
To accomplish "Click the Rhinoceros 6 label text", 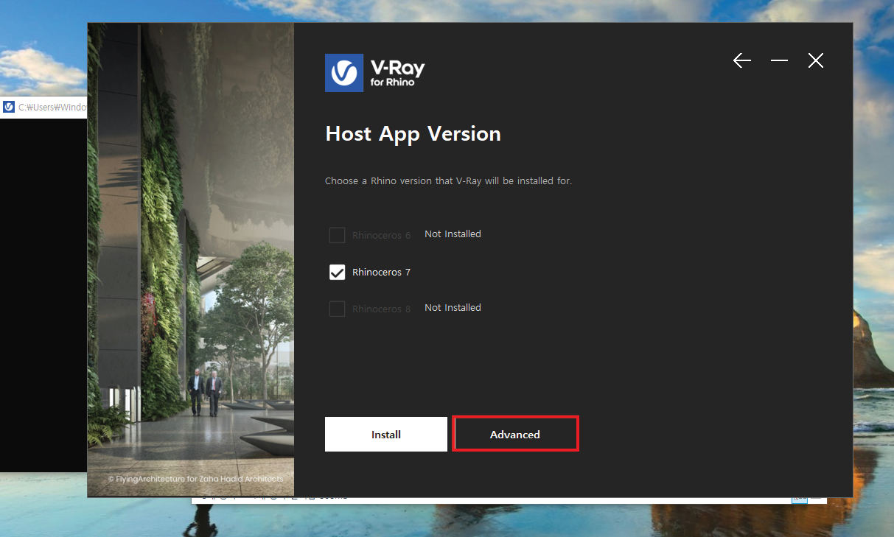I will 381,236.
